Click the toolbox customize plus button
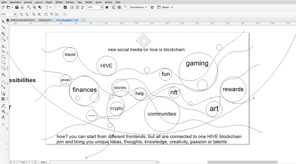The width and height of the screenshot is (296, 164). [3, 124]
